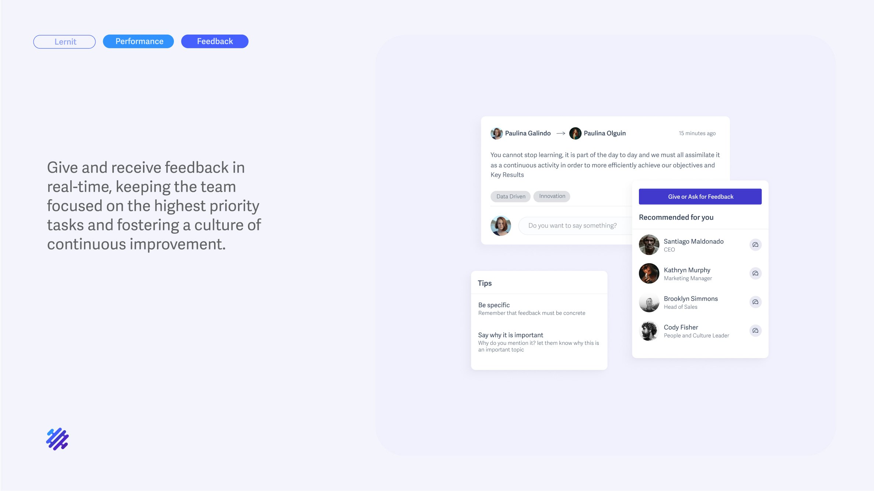Click the Give or Ask for Feedback button
Viewport: 874px width, 491px height.
coord(700,197)
